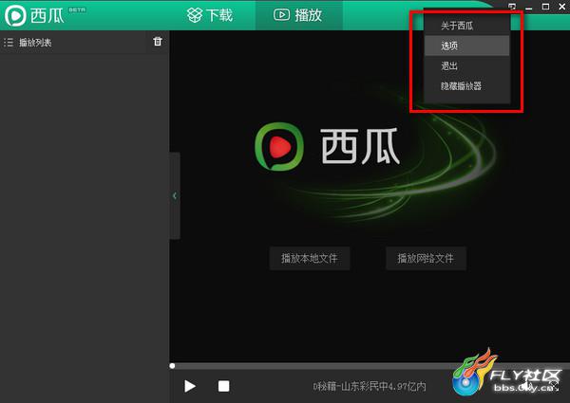Start playback with the play button
This screenshot has height=403, width=570.
(x=189, y=386)
